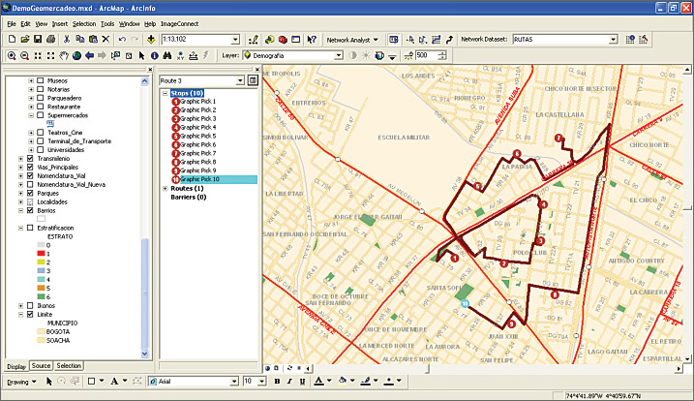The width and height of the screenshot is (694, 401).
Task: Check the Parqueadero layer
Action: tap(41, 98)
